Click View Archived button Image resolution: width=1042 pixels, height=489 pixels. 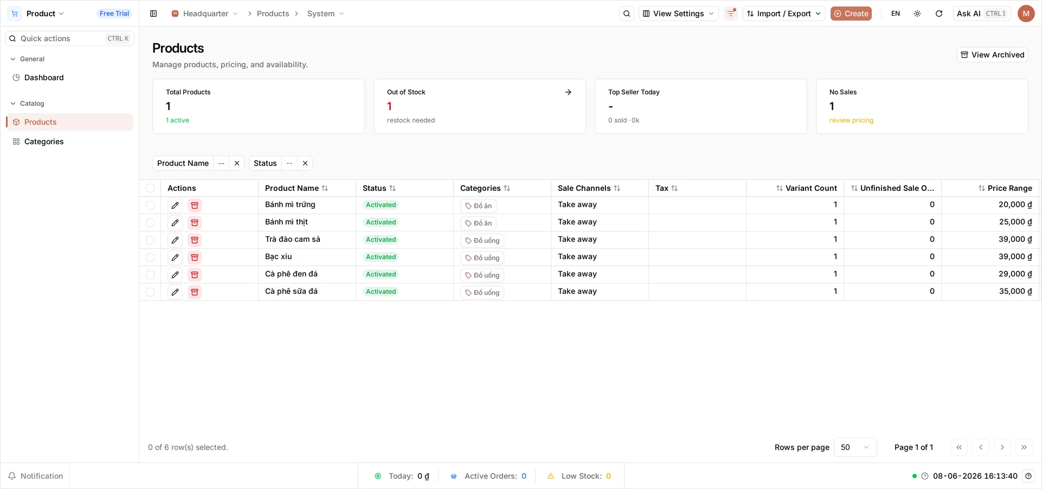(x=992, y=55)
